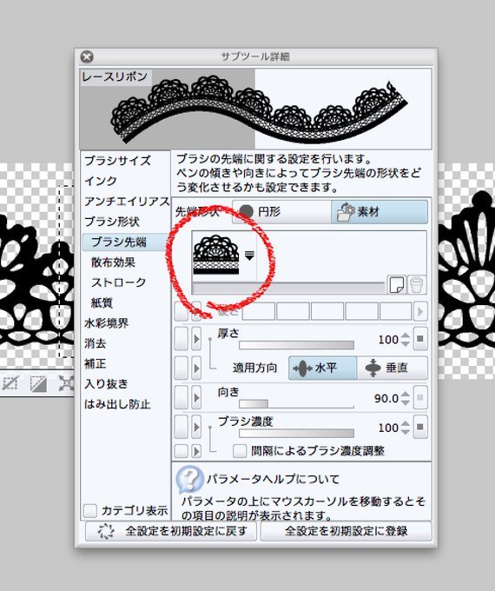
Task: Click 水平 horizontal direction icon button
Action: [x=322, y=368]
